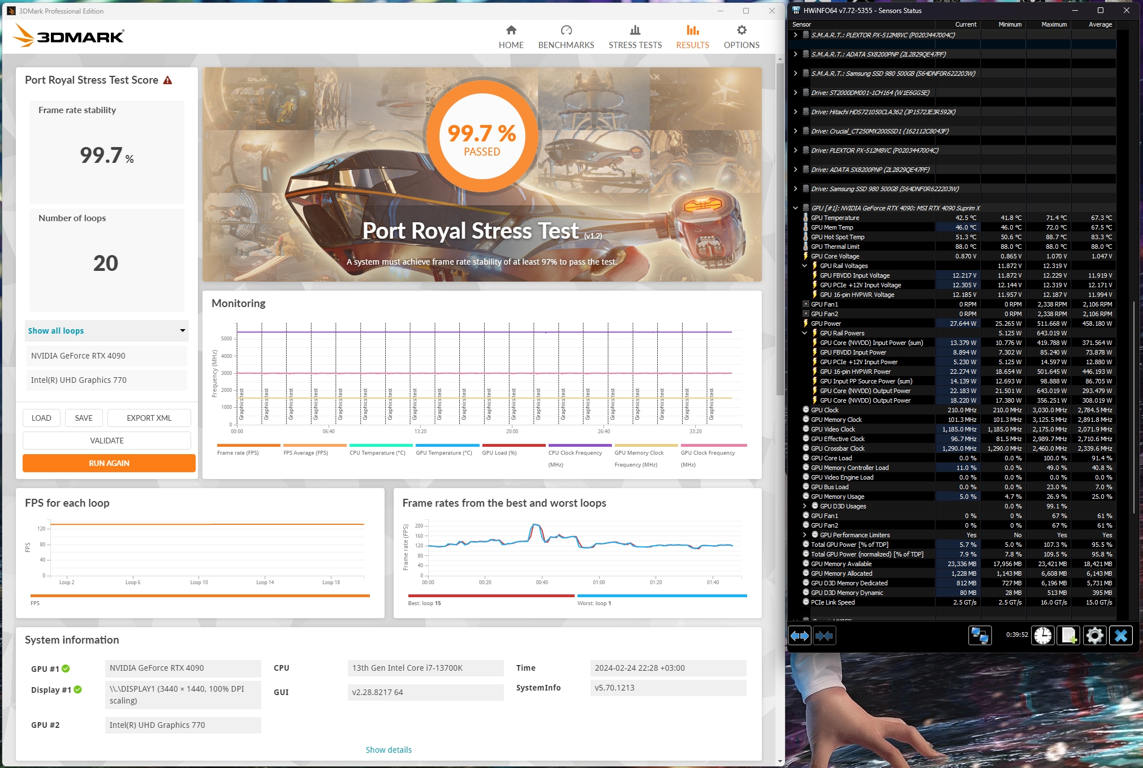Start logging with the sheet-plus icon
1143x768 pixels.
pyautogui.click(x=1069, y=636)
